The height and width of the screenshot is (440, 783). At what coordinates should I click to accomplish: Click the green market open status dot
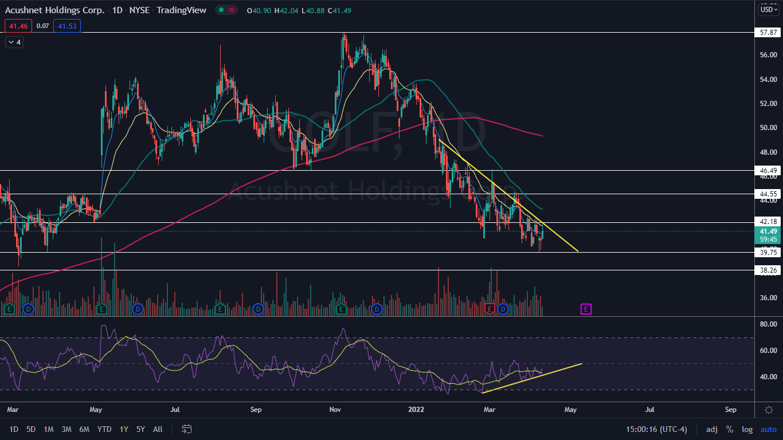(220, 10)
